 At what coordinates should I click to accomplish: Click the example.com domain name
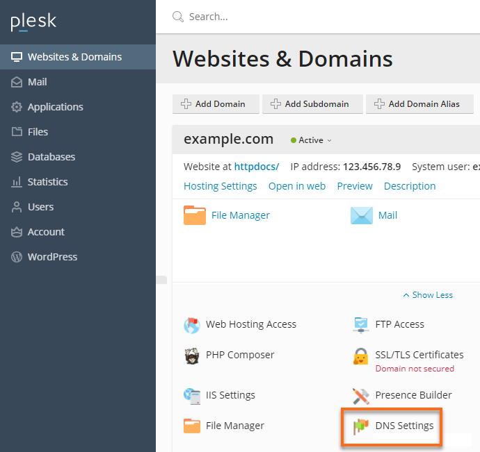tap(228, 140)
